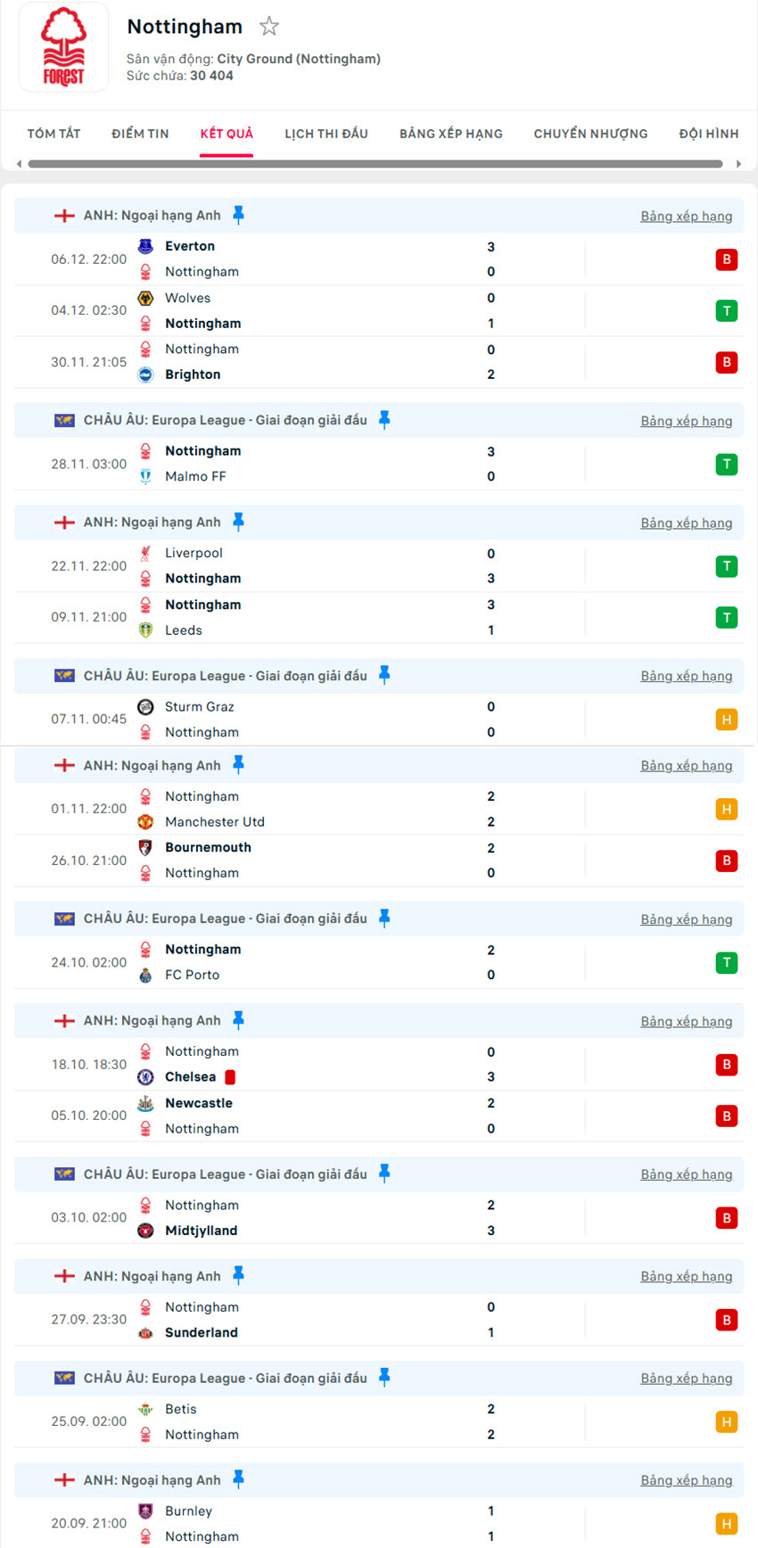Click the Everton team crest
Image resolution: width=758 pixels, height=1548 pixels.
tap(145, 246)
